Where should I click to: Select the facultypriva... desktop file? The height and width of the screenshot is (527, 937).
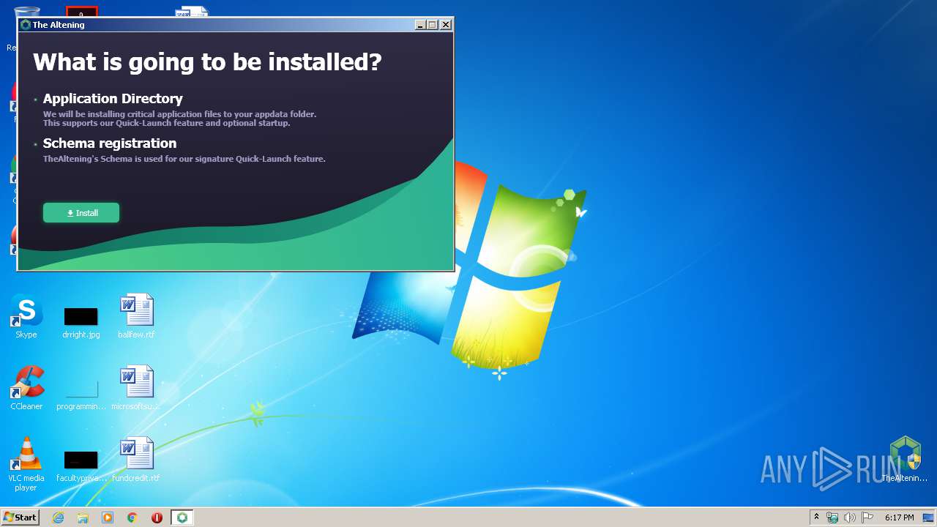(81, 466)
